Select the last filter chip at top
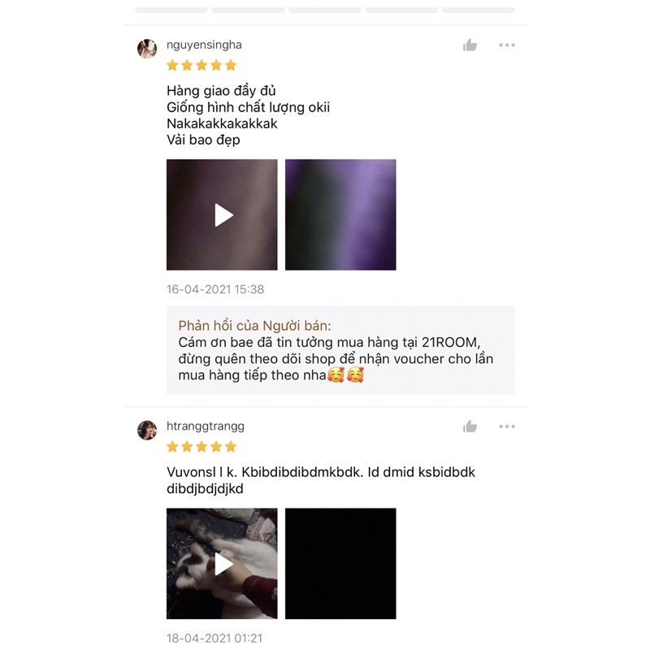 coord(479,9)
